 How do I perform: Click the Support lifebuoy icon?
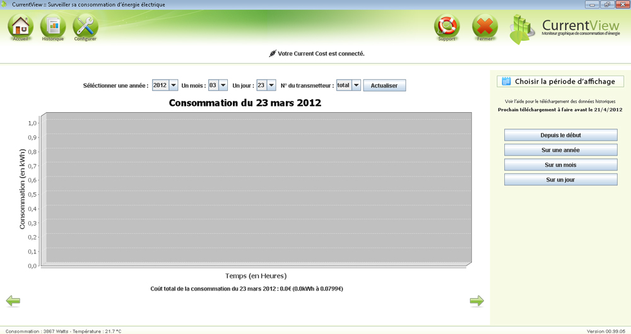coord(447,26)
